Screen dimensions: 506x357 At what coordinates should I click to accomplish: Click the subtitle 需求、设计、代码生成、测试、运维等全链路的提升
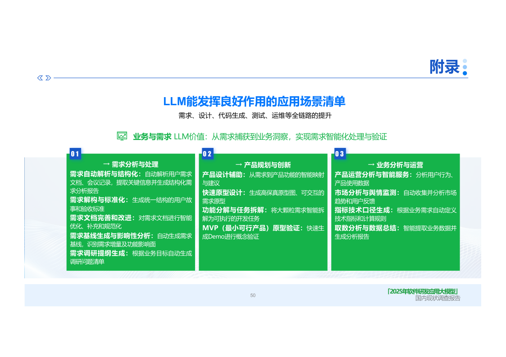tap(255, 116)
